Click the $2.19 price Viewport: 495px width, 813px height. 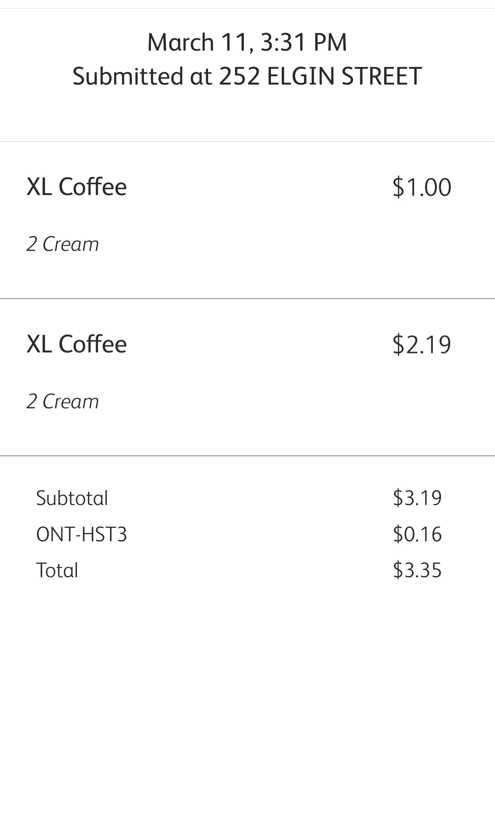422,344
